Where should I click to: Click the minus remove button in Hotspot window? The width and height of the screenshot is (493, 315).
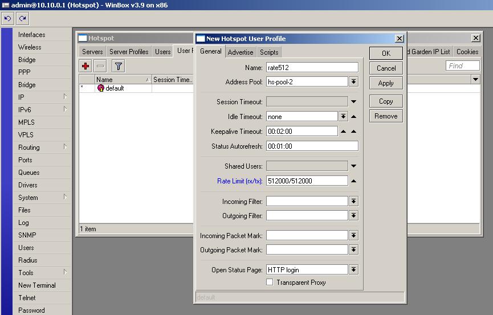[x=100, y=66]
